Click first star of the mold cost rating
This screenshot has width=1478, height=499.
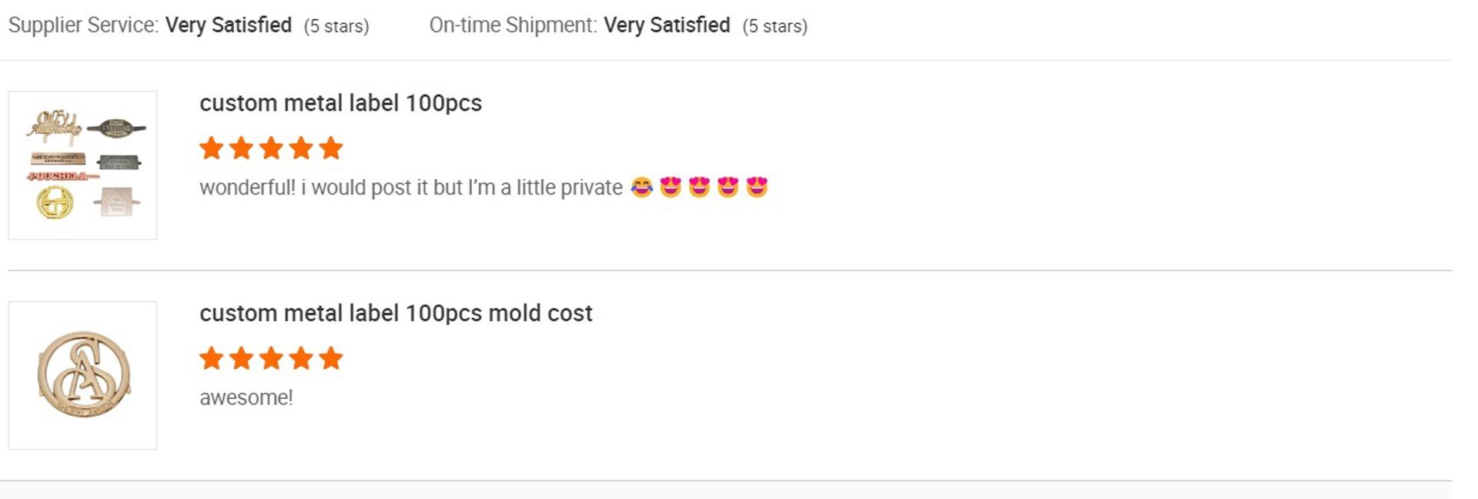click(211, 358)
